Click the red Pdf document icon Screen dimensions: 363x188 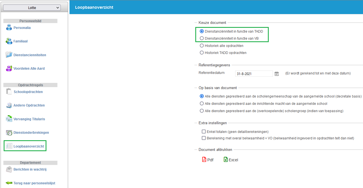pyautogui.click(x=204, y=160)
